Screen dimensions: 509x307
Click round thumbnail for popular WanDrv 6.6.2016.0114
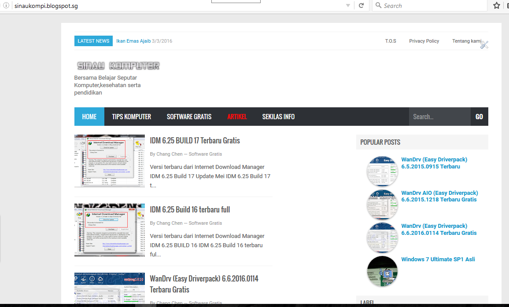pyautogui.click(x=382, y=238)
